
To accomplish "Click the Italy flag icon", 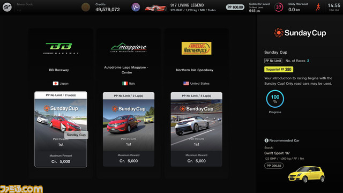I will [x=125, y=84].
